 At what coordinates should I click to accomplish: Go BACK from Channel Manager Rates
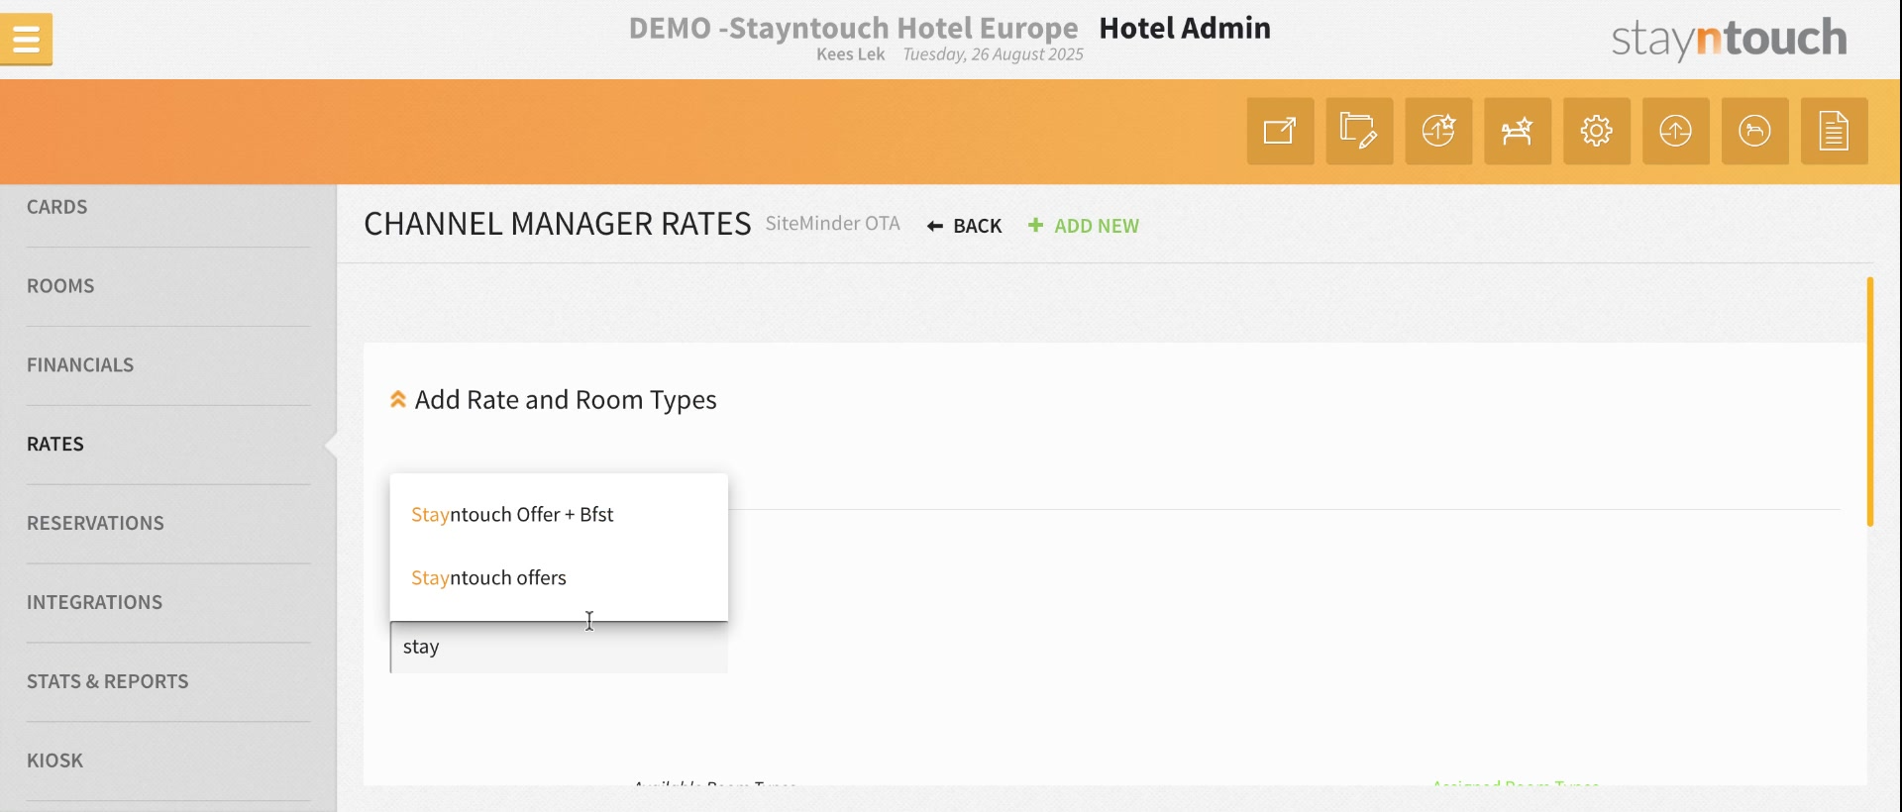[x=965, y=227]
